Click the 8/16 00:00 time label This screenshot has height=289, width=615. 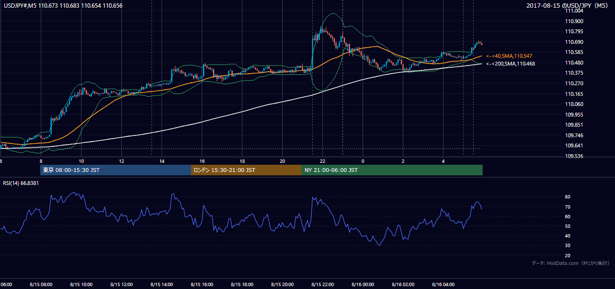pyautogui.click(x=363, y=285)
